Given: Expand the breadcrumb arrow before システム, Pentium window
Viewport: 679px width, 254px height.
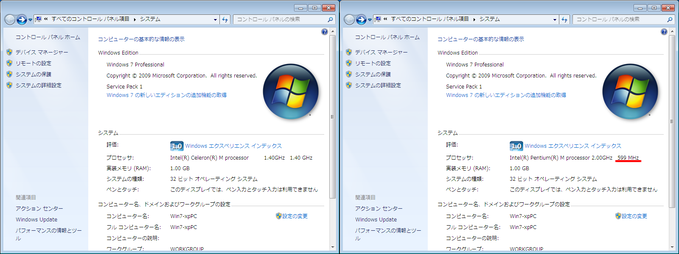Looking at the screenshot, I should coord(474,19).
